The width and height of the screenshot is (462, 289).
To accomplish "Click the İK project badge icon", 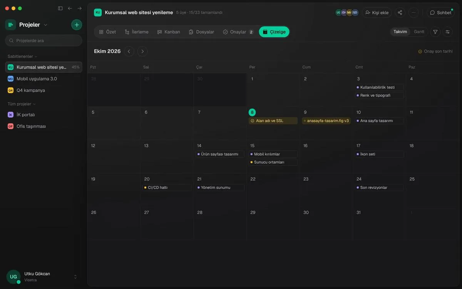I will pos(10,115).
